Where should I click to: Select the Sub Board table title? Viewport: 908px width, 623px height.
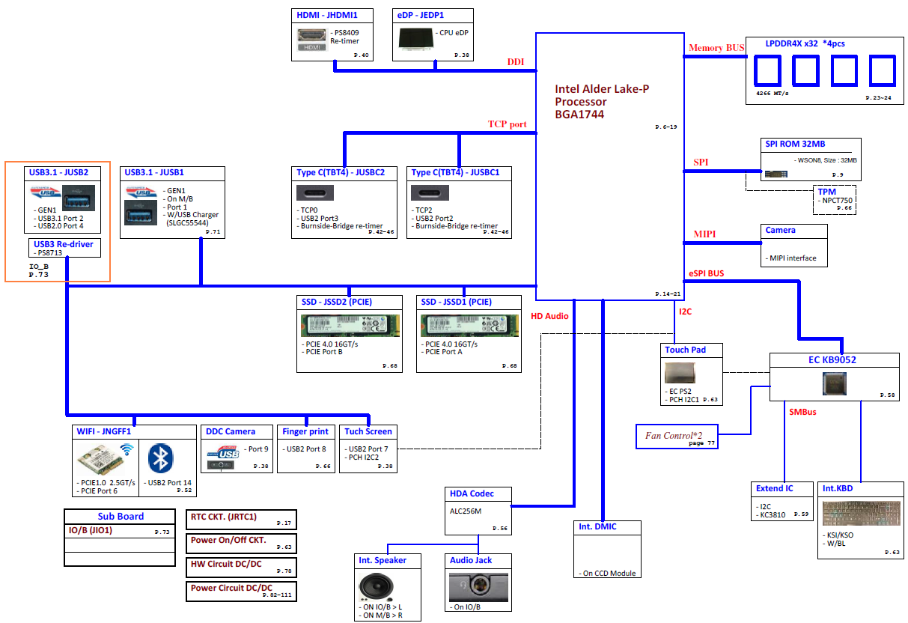click(121, 517)
